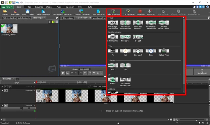Select Boven naar Beneden scrolling text

click(x=138, y=25)
